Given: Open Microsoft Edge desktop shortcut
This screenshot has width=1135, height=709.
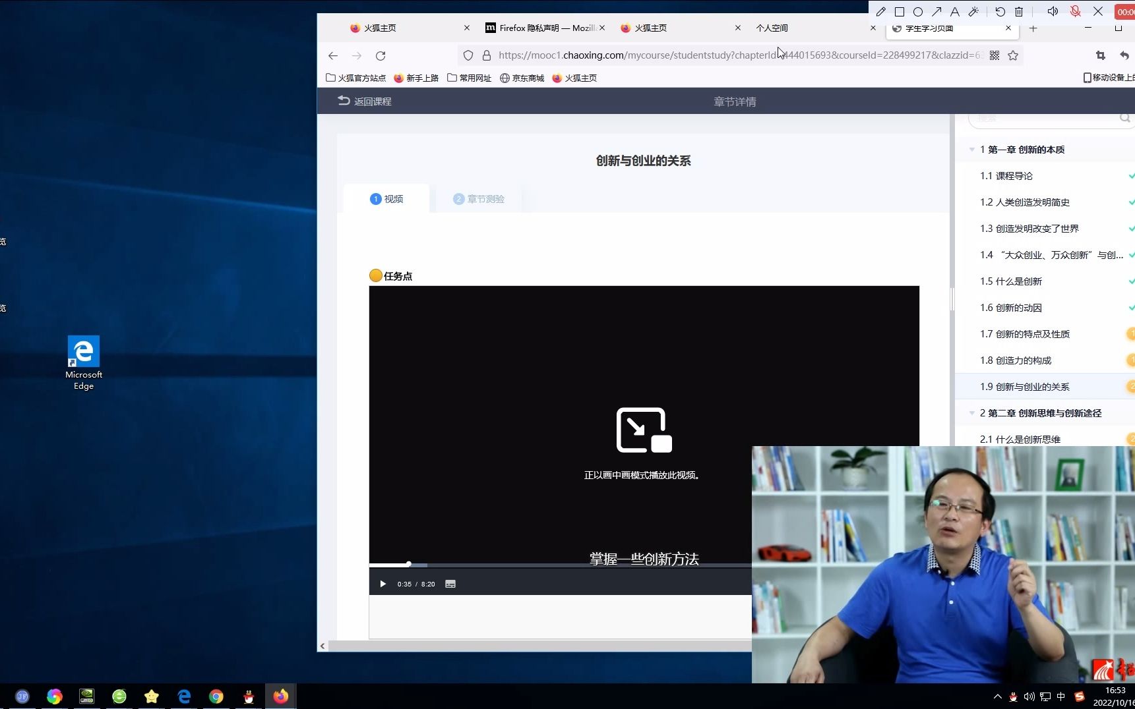Looking at the screenshot, I should point(84,363).
